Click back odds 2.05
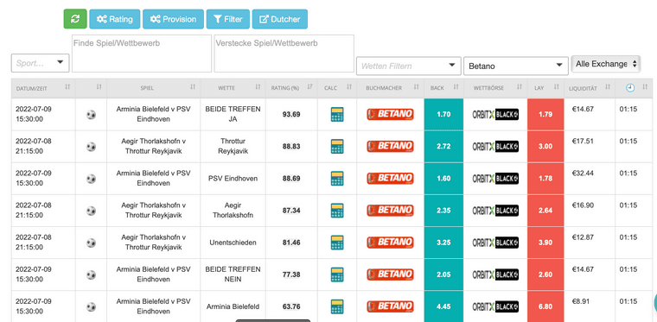Viewport: 657px width, 322px height. (x=443, y=275)
